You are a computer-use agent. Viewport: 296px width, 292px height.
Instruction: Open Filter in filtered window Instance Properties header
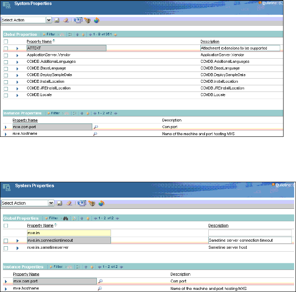point(56,267)
